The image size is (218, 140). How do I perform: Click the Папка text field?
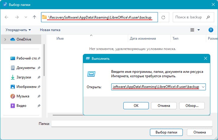point(132,124)
